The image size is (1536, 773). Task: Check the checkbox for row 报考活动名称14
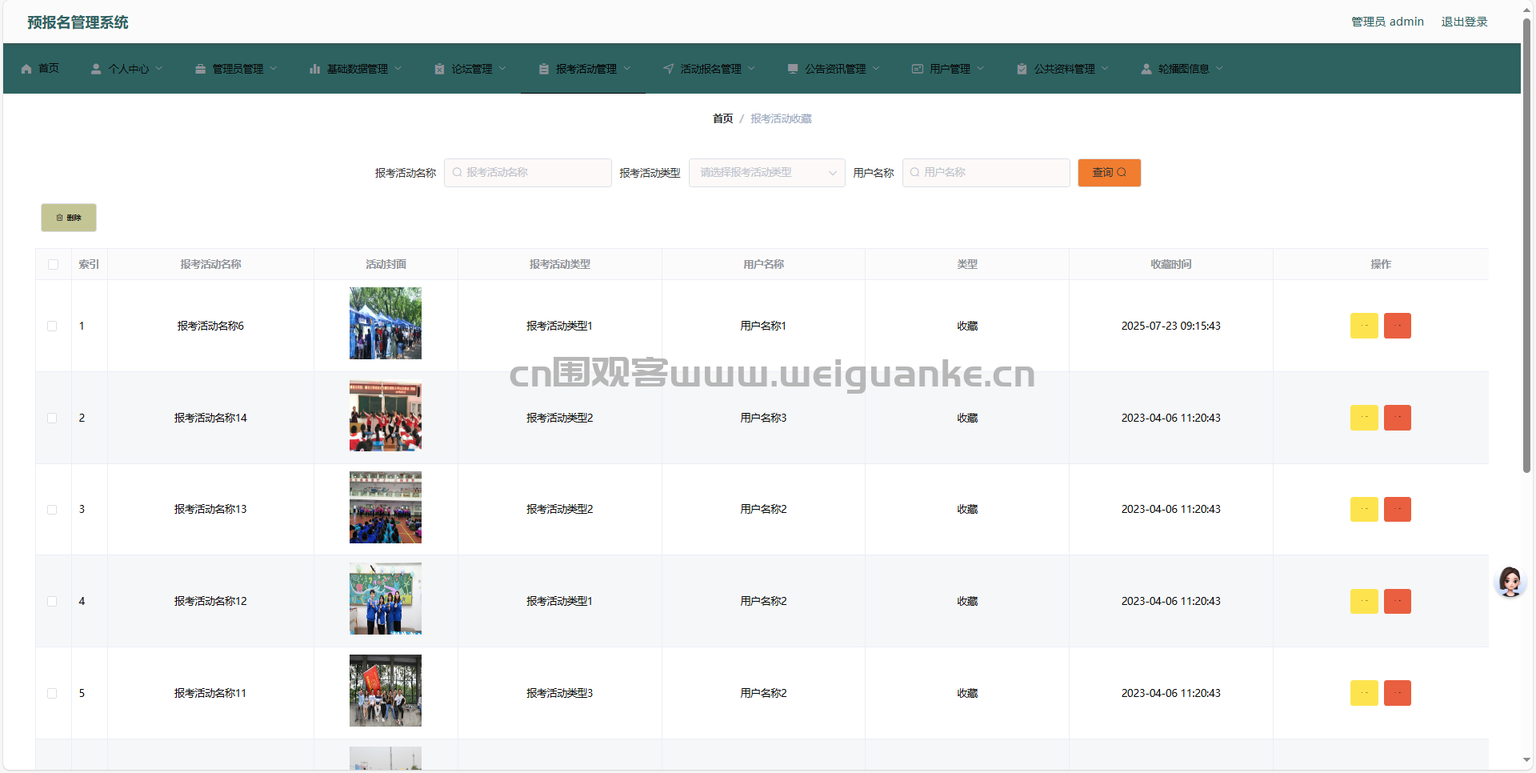53,418
